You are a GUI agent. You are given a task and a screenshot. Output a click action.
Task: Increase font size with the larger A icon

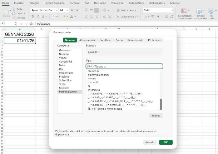tap(72, 10)
